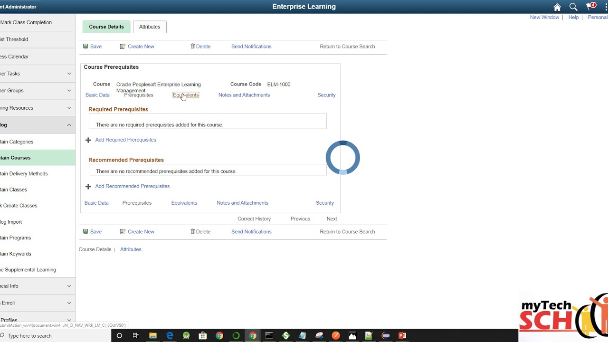The width and height of the screenshot is (608, 342).
Task: Open Basic Data link above Correct History
Action: [96, 203]
